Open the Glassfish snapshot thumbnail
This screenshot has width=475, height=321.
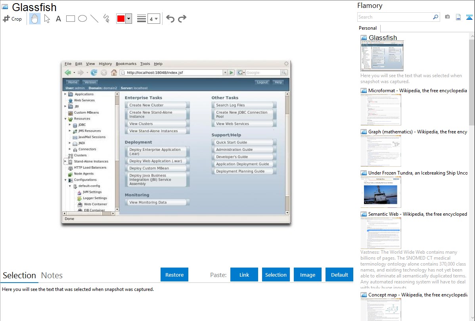(x=382, y=56)
